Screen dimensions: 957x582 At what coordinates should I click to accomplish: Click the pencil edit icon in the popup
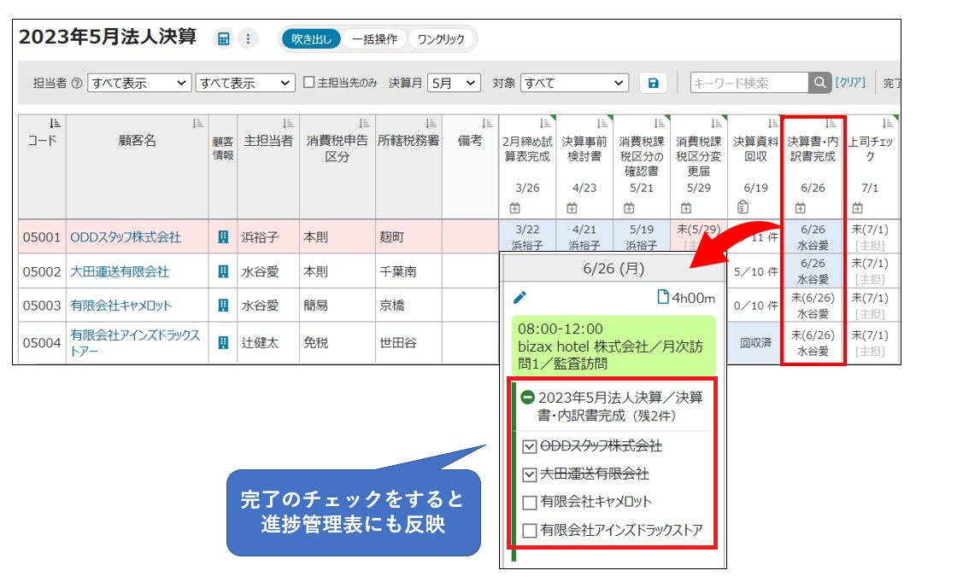(520, 297)
